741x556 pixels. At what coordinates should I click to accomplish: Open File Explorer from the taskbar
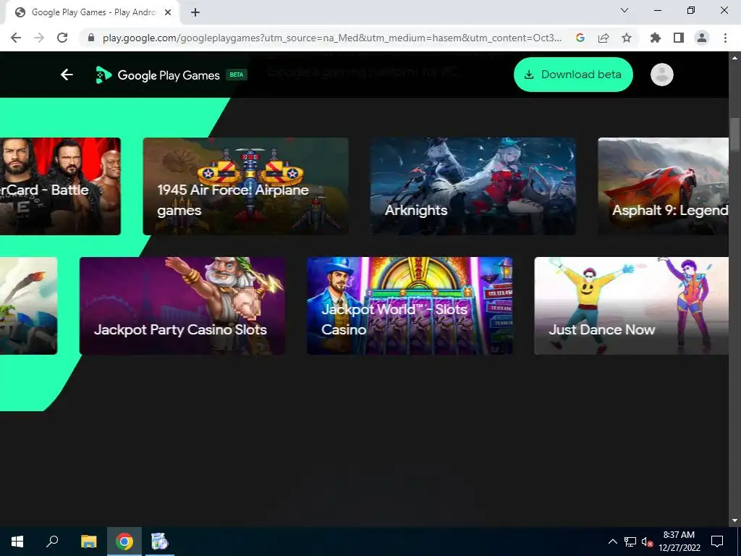point(88,542)
